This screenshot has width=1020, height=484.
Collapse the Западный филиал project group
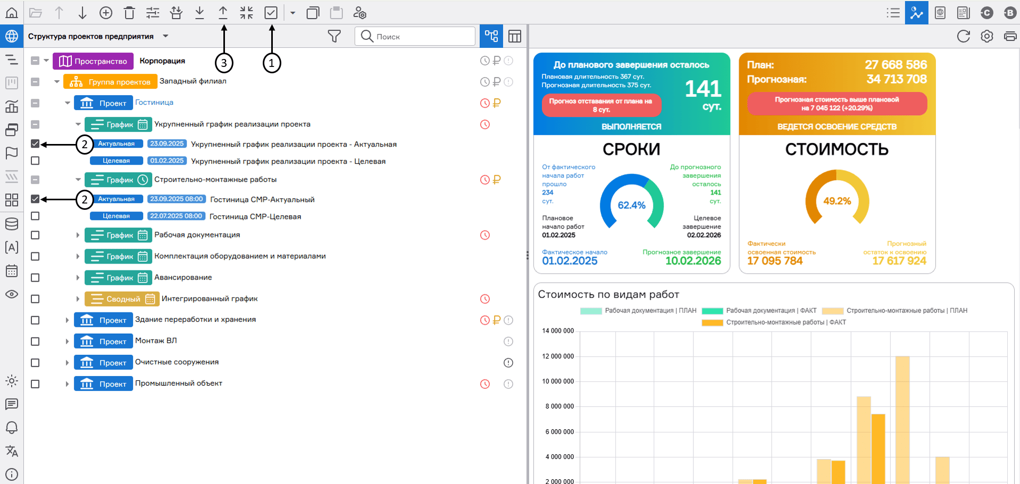57,81
